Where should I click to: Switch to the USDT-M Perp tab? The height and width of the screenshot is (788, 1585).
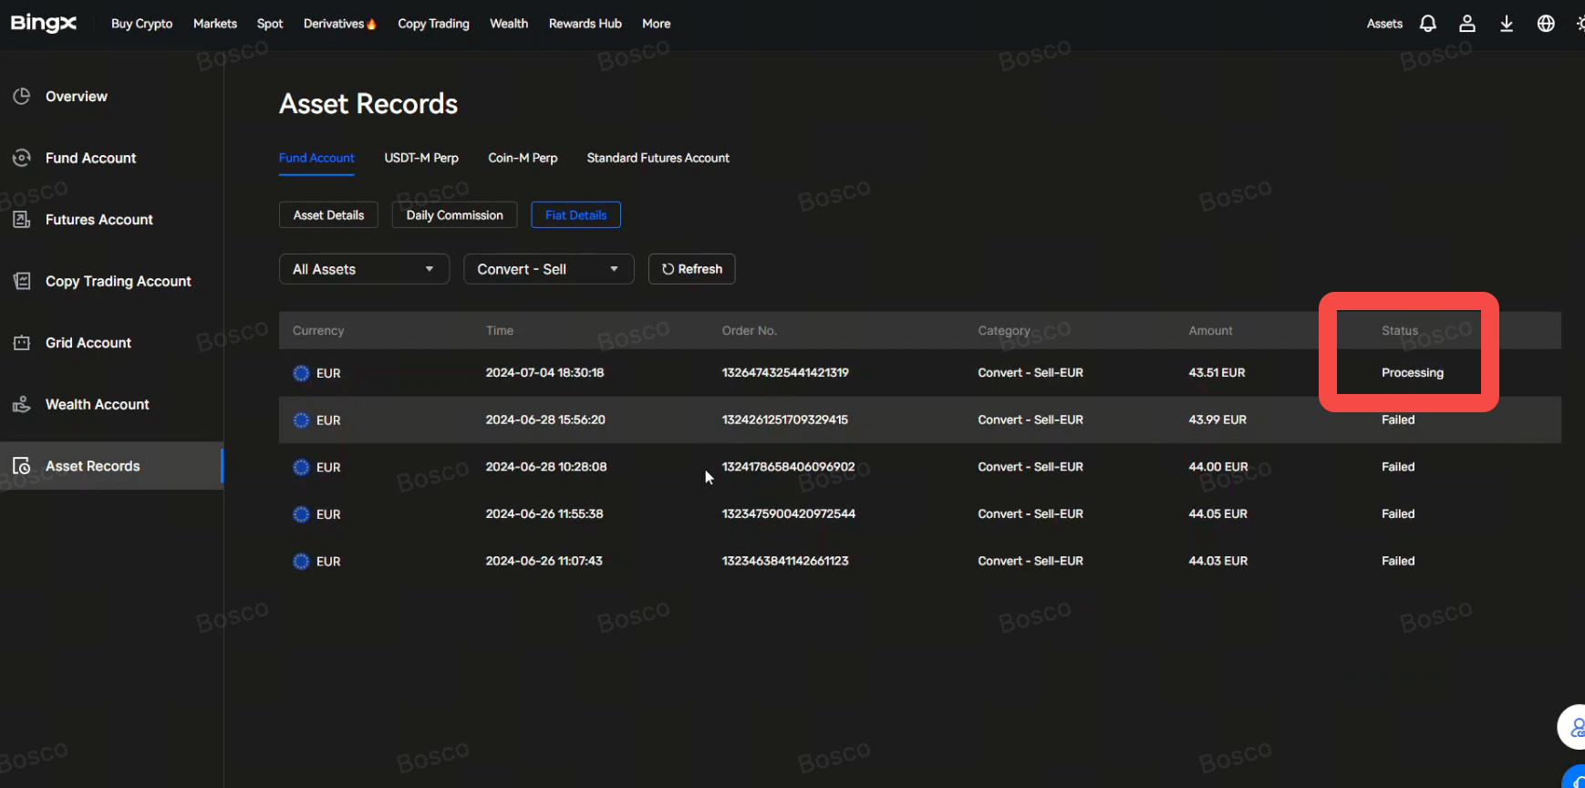coord(421,158)
